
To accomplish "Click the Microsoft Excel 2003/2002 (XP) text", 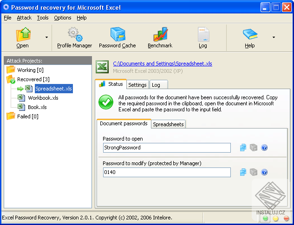I will tap(148, 71).
